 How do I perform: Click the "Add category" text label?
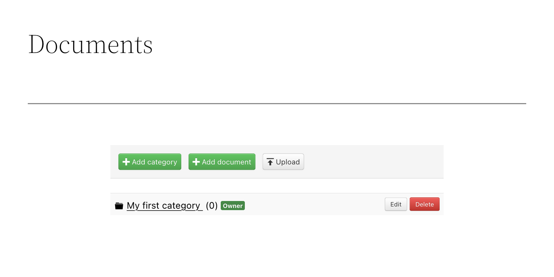154,162
